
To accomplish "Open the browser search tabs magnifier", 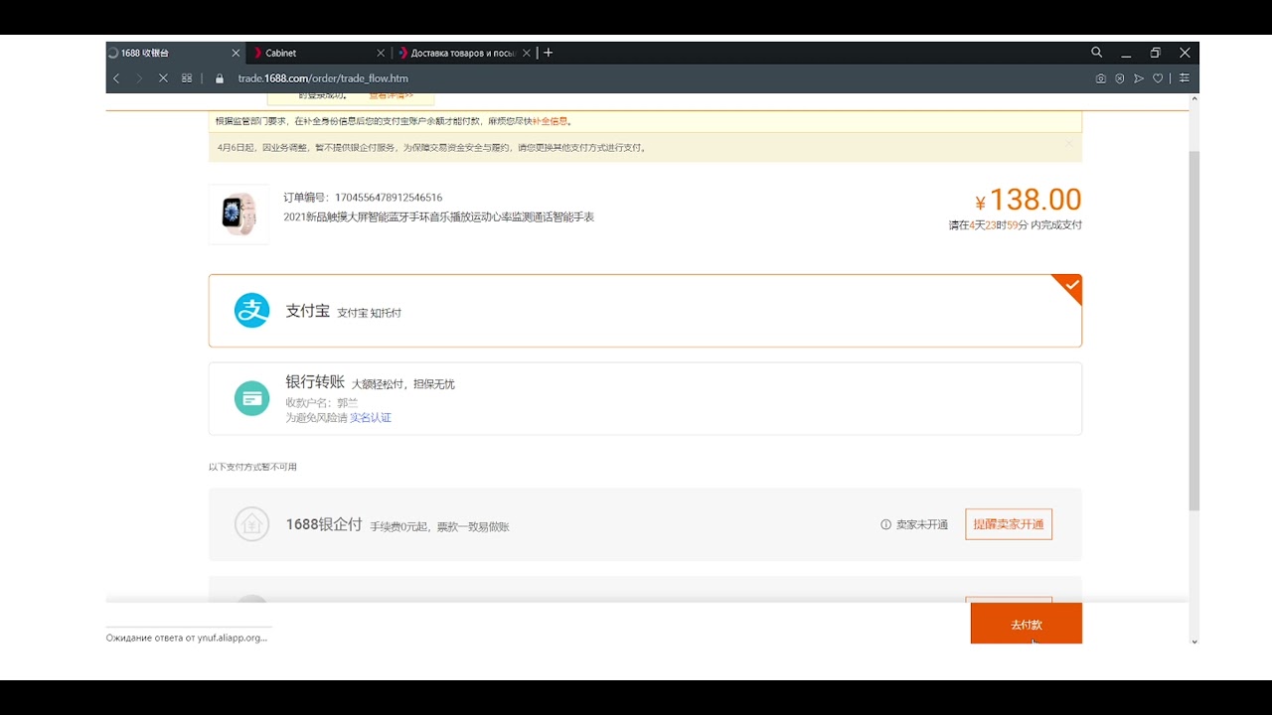I will click(1097, 53).
